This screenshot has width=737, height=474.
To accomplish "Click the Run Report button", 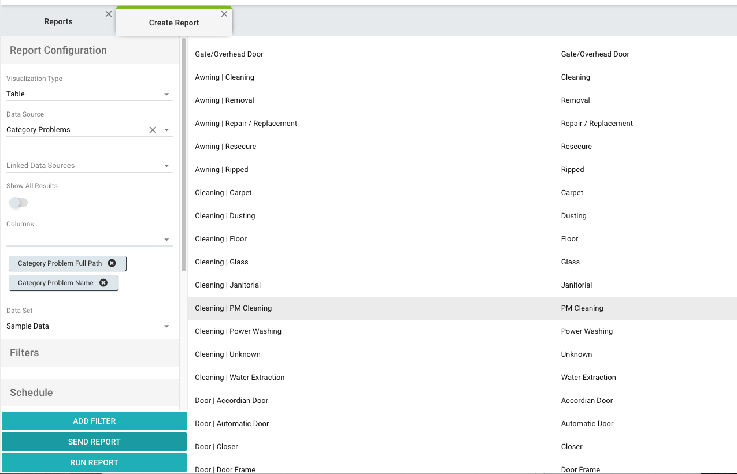I will (94, 462).
